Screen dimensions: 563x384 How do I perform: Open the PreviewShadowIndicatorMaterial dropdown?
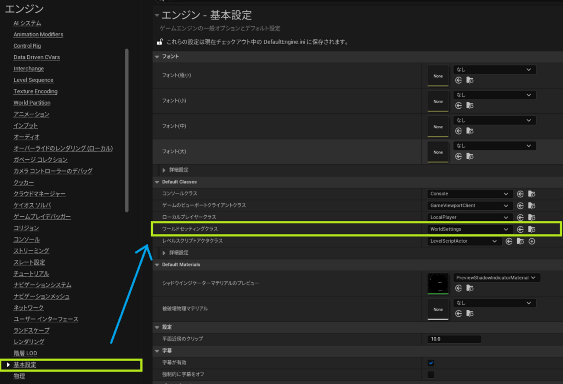496,278
